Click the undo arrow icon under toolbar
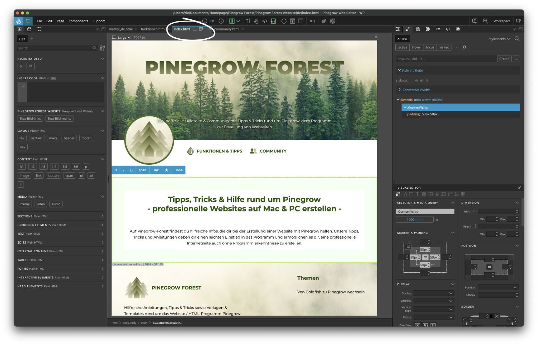Image resolution: width=538 pixels, height=345 pixels. coord(39,29)
